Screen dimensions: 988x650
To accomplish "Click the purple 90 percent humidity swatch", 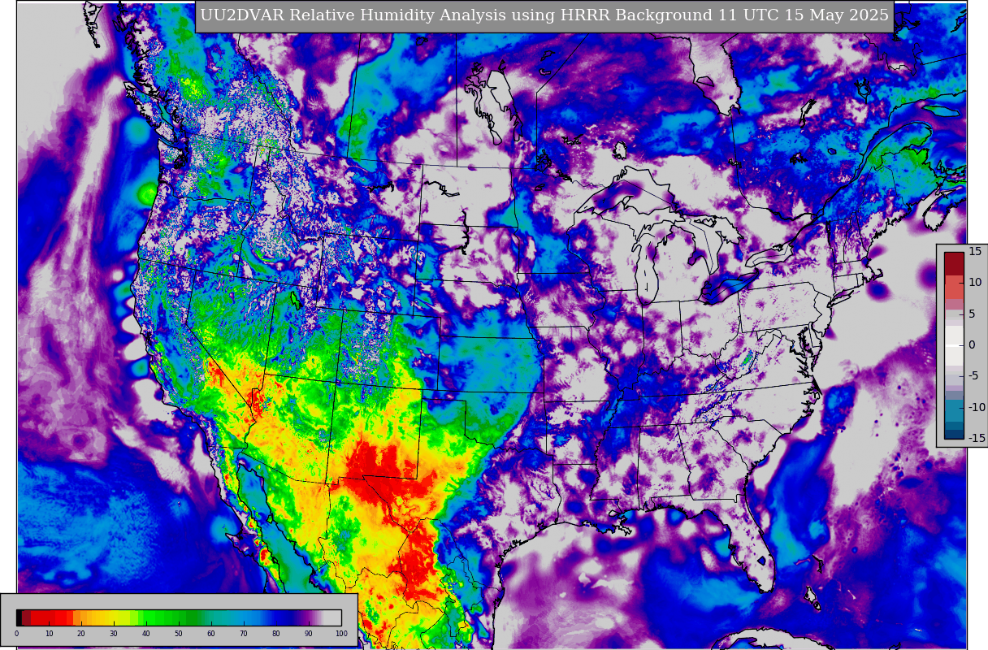I will click(308, 617).
